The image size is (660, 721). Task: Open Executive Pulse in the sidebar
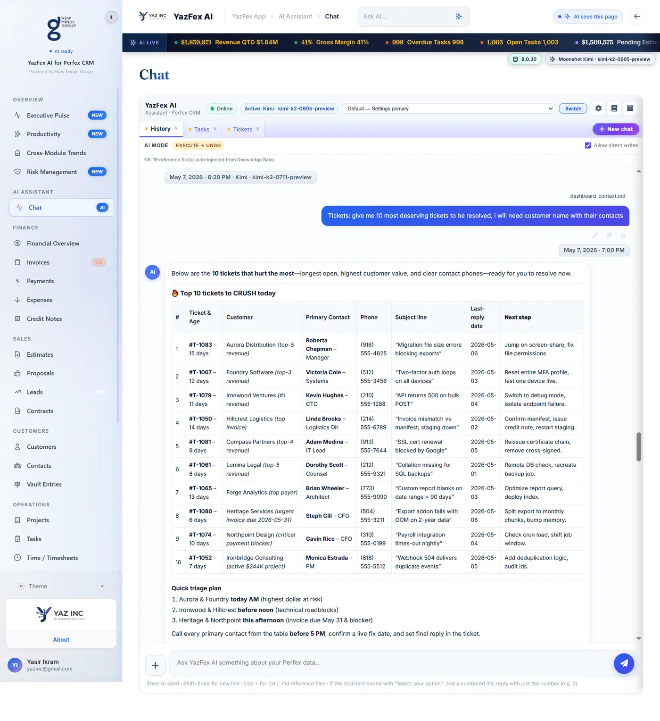pos(61,116)
